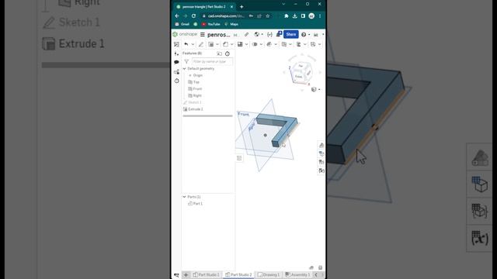Start a new Sketch with pencil tool
Viewport: 497px width, 279px height.
pyautogui.click(x=201, y=44)
